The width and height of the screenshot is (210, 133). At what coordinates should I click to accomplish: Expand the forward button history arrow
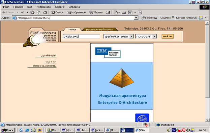coord(27,12)
